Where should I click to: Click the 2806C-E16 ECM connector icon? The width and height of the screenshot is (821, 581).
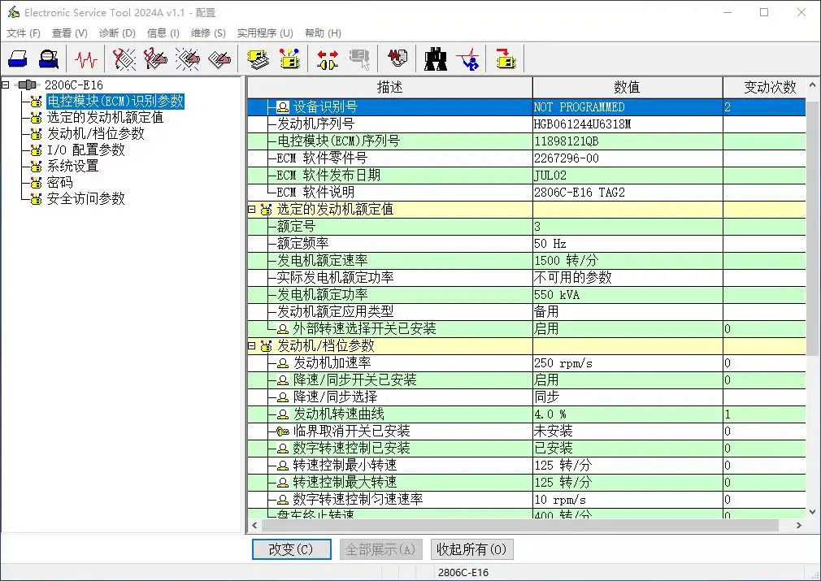coord(27,85)
